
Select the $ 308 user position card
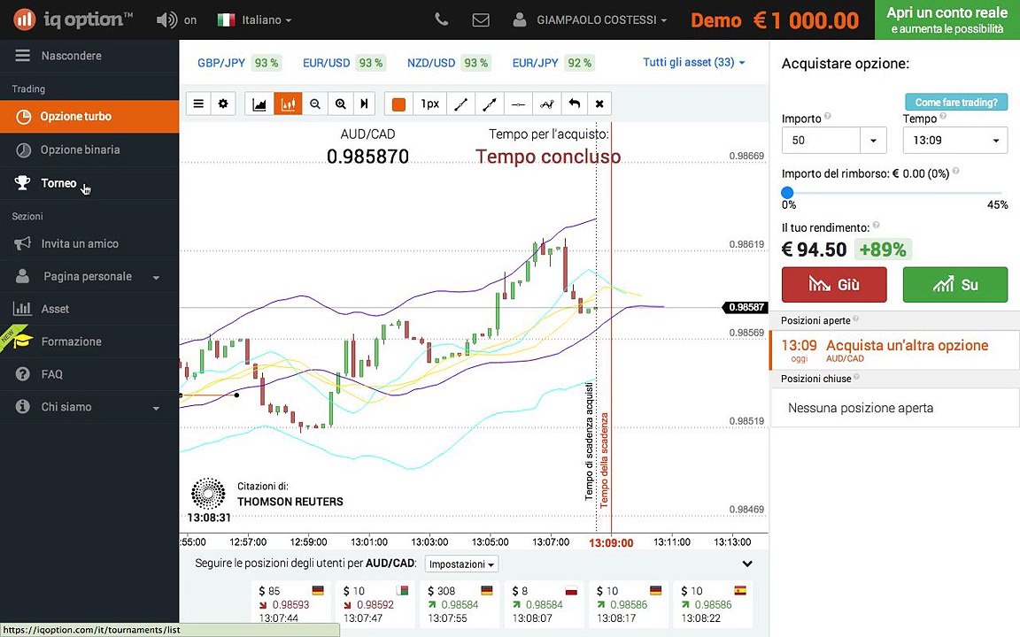click(x=460, y=604)
